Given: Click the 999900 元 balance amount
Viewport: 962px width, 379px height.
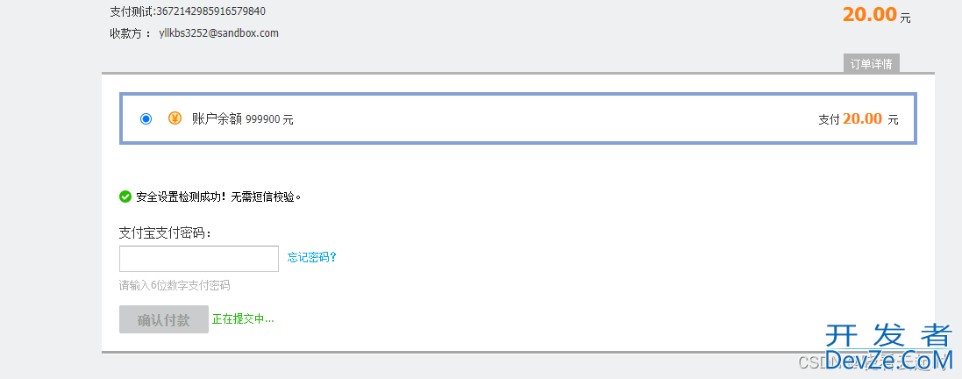Looking at the screenshot, I should pyautogui.click(x=270, y=120).
